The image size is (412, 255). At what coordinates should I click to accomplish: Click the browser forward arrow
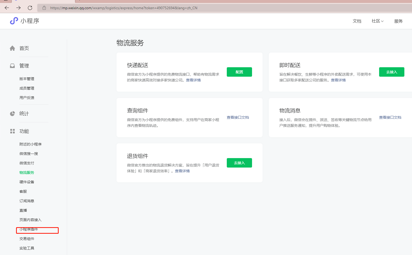[x=18, y=8]
